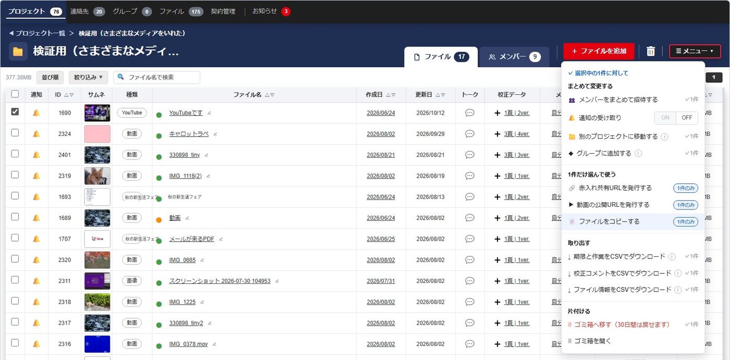
Task: Click info icon beside 期限と作業をCSVでダウンロード
Action: [672, 256]
